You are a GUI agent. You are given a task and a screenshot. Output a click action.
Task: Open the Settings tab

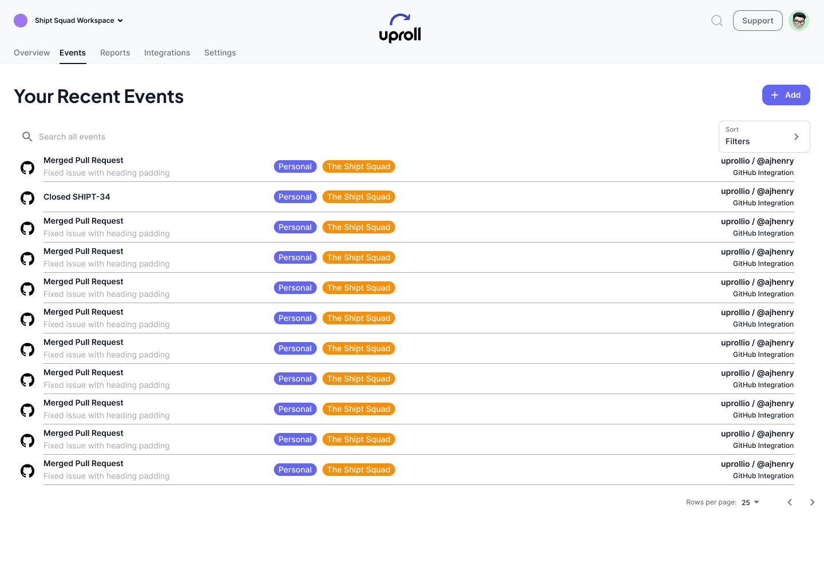pyautogui.click(x=220, y=53)
